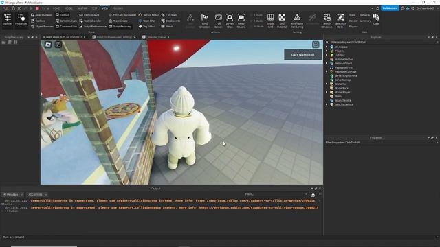
Task: Toggle Physics stats display
Action: [x=353, y=26]
